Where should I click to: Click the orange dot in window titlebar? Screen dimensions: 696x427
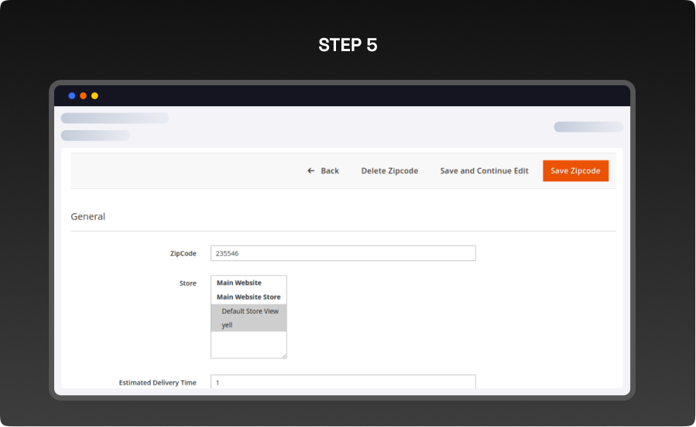[x=83, y=95]
